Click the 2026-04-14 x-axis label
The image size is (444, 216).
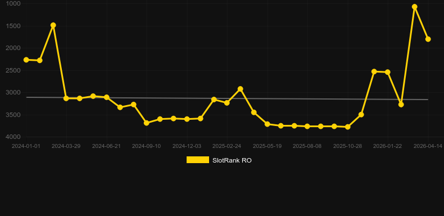[428, 146]
